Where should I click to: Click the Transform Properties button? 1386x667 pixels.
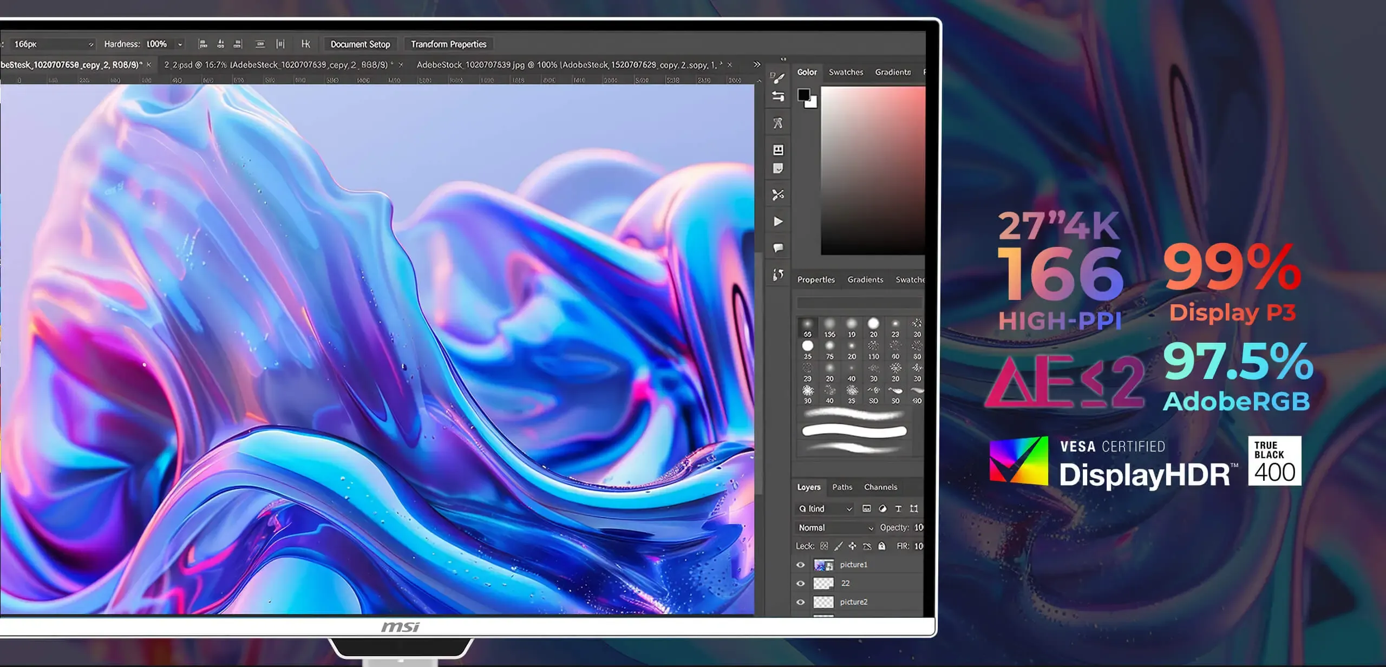[448, 44]
